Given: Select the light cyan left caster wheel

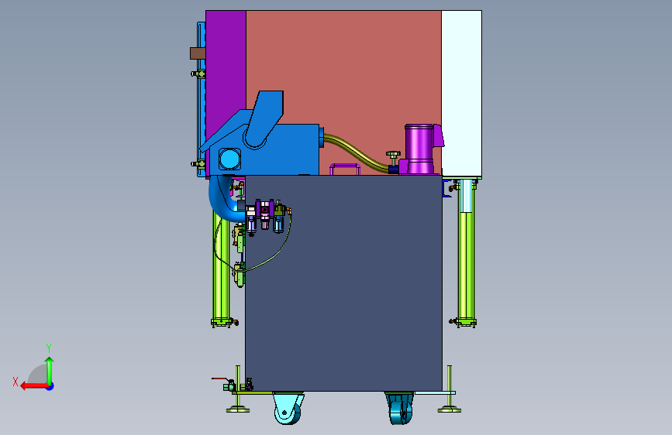Looking at the screenshot, I should (x=288, y=408).
